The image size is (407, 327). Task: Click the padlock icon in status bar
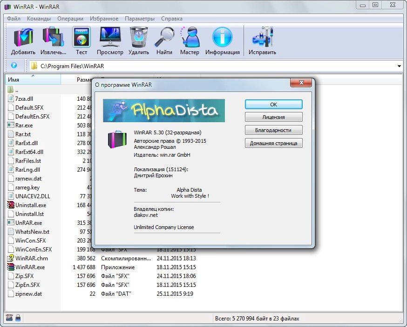pyautogui.click(x=18, y=318)
